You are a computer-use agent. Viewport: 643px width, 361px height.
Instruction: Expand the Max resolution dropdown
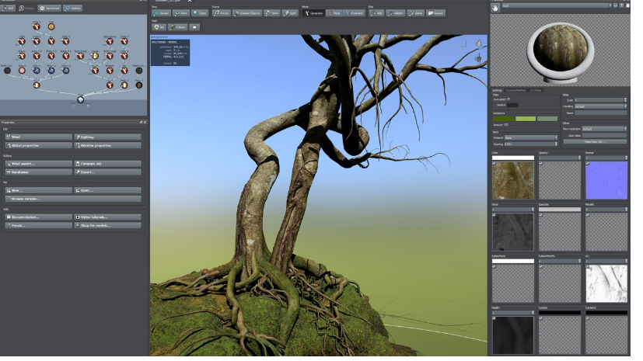[604, 129]
